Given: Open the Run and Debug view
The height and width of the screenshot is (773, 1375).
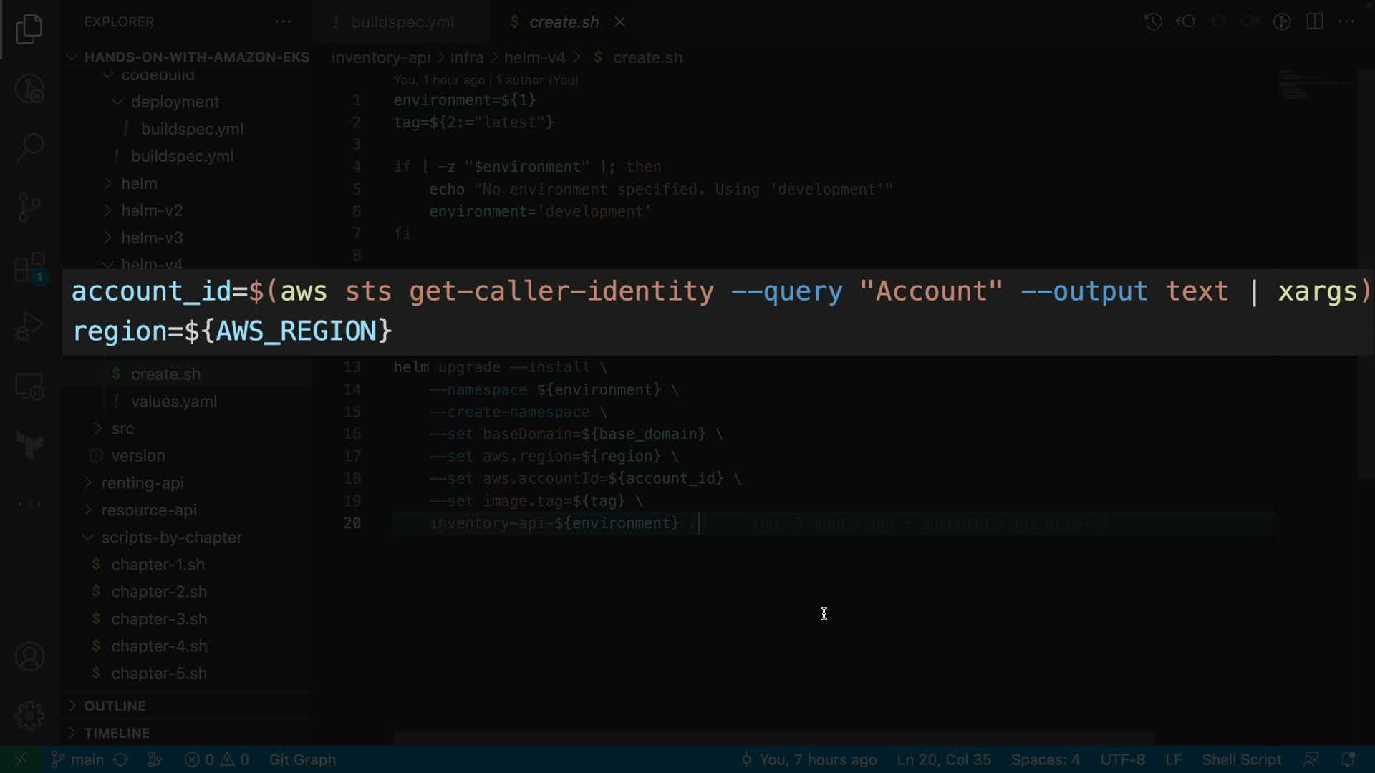Looking at the screenshot, I should tap(29, 326).
